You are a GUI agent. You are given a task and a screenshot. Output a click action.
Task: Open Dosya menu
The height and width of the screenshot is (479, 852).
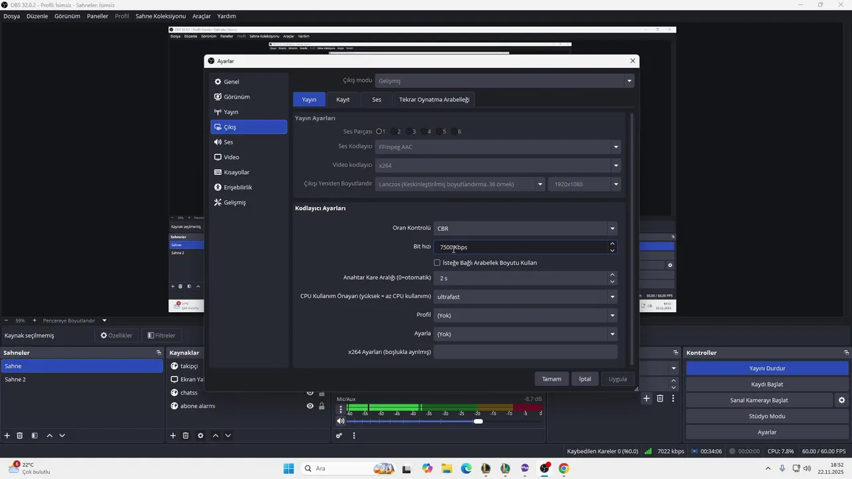pos(11,16)
